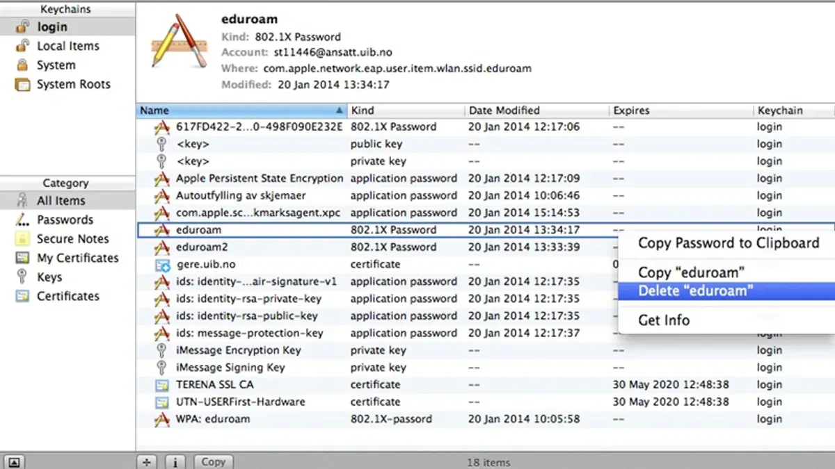Click the System Roots folder icon
835x469 pixels.
pos(22,84)
